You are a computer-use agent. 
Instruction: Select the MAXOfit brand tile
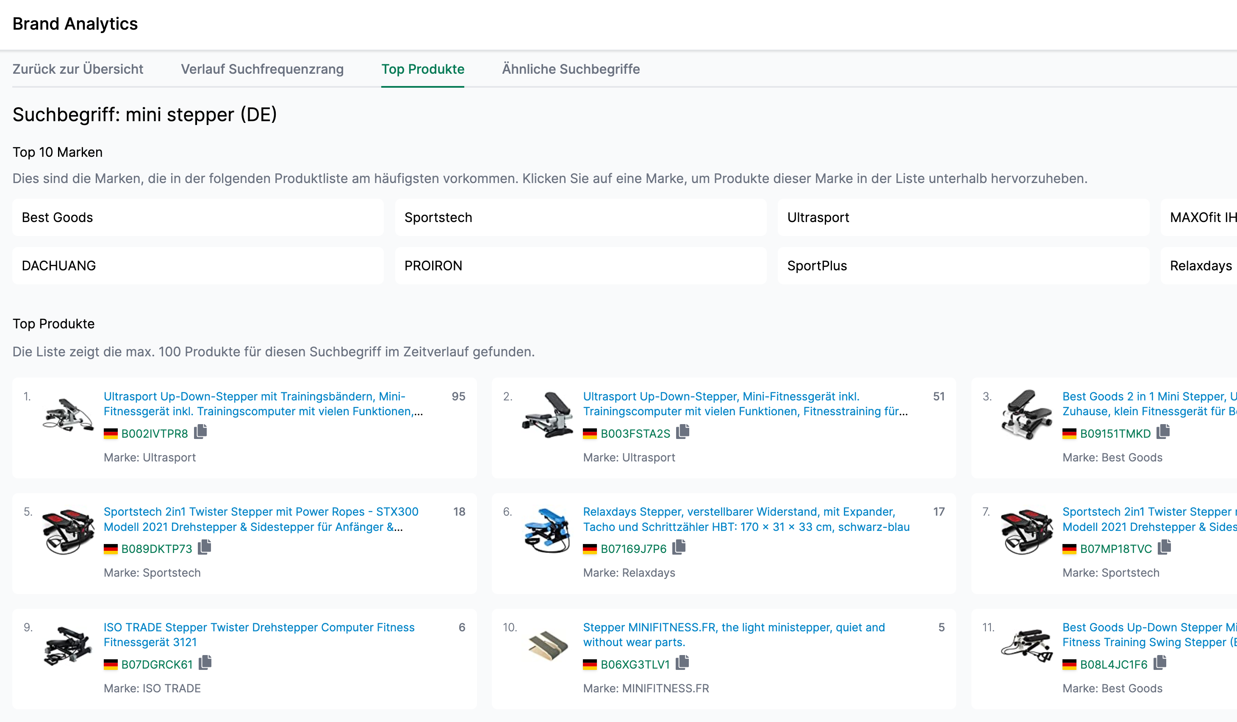(1199, 217)
